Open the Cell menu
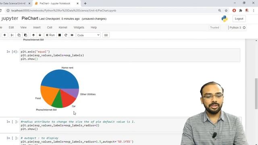This screenshot has height=145, width=258. point(50,27)
